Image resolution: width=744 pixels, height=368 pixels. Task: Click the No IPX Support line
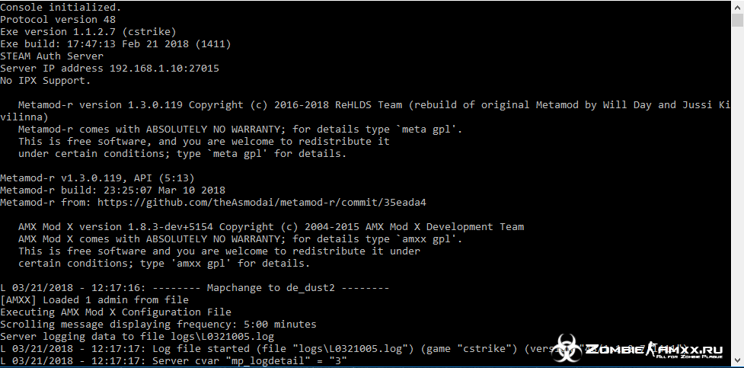pyautogui.click(x=46, y=81)
